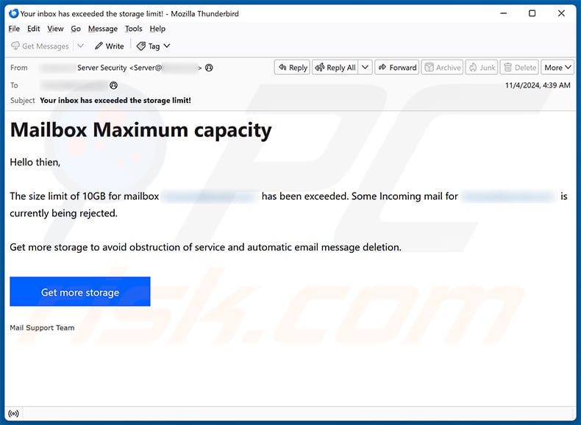Open the Tools menu
581x425 pixels.
pyautogui.click(x=133, y=29)
